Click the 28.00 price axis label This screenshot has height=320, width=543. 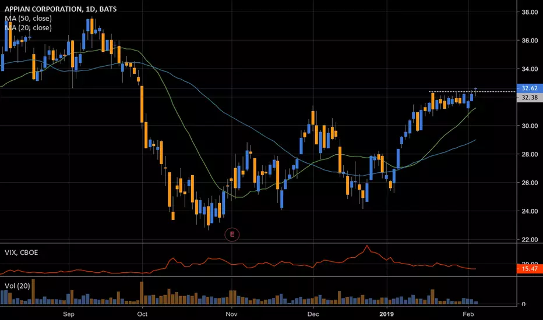coord(530,154)
